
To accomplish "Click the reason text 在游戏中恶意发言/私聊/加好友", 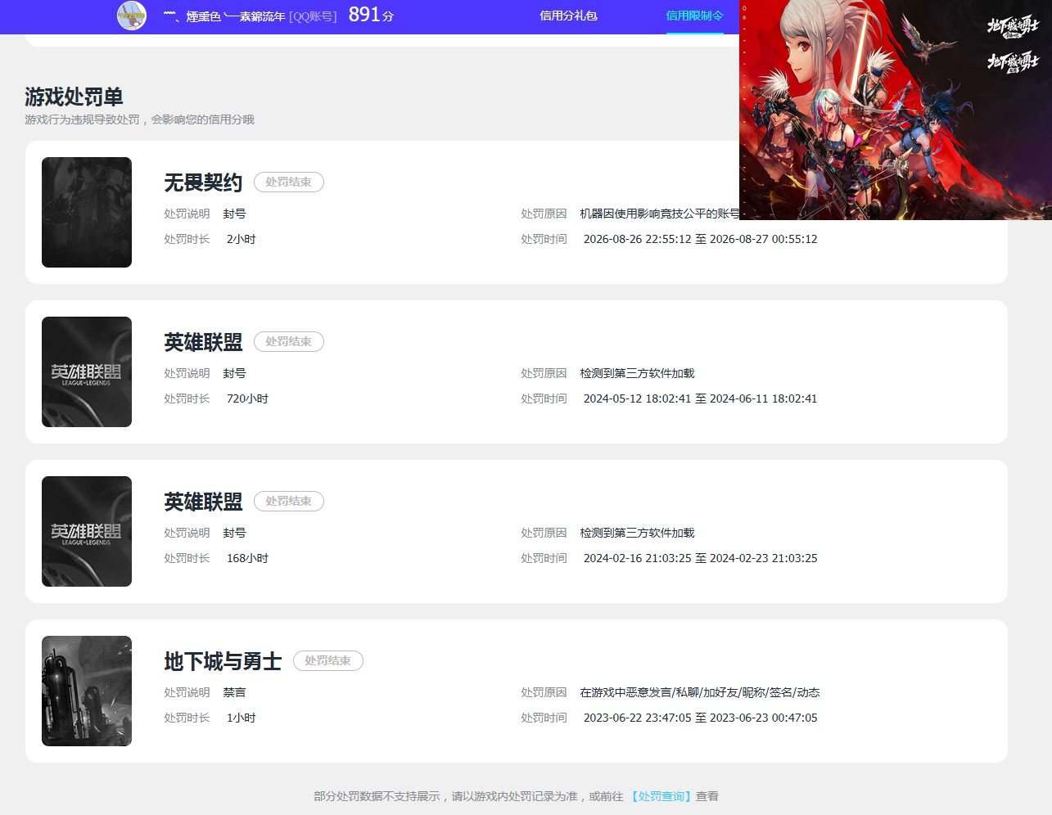I will tap(700, 692).
